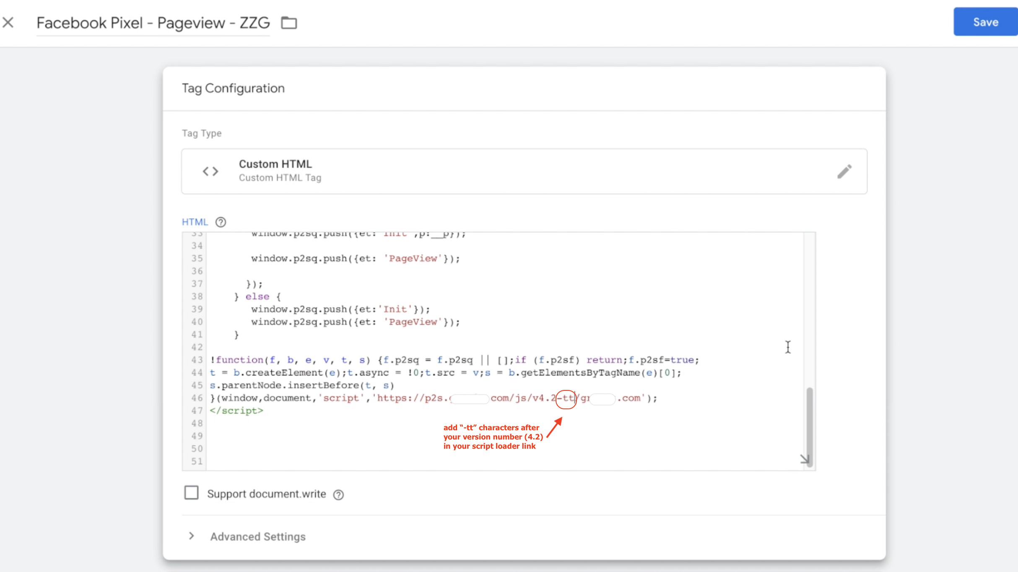Click the 'else' keyword on line 38
1018x572 pixels.
[x=257, y=296]
